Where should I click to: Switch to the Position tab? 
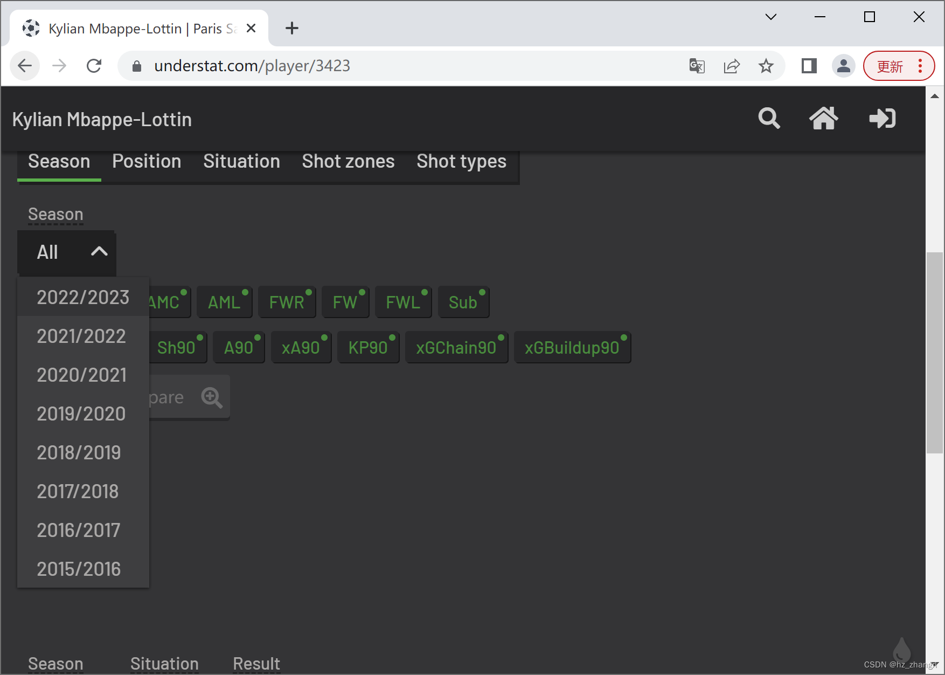click(x=147, y=161)
